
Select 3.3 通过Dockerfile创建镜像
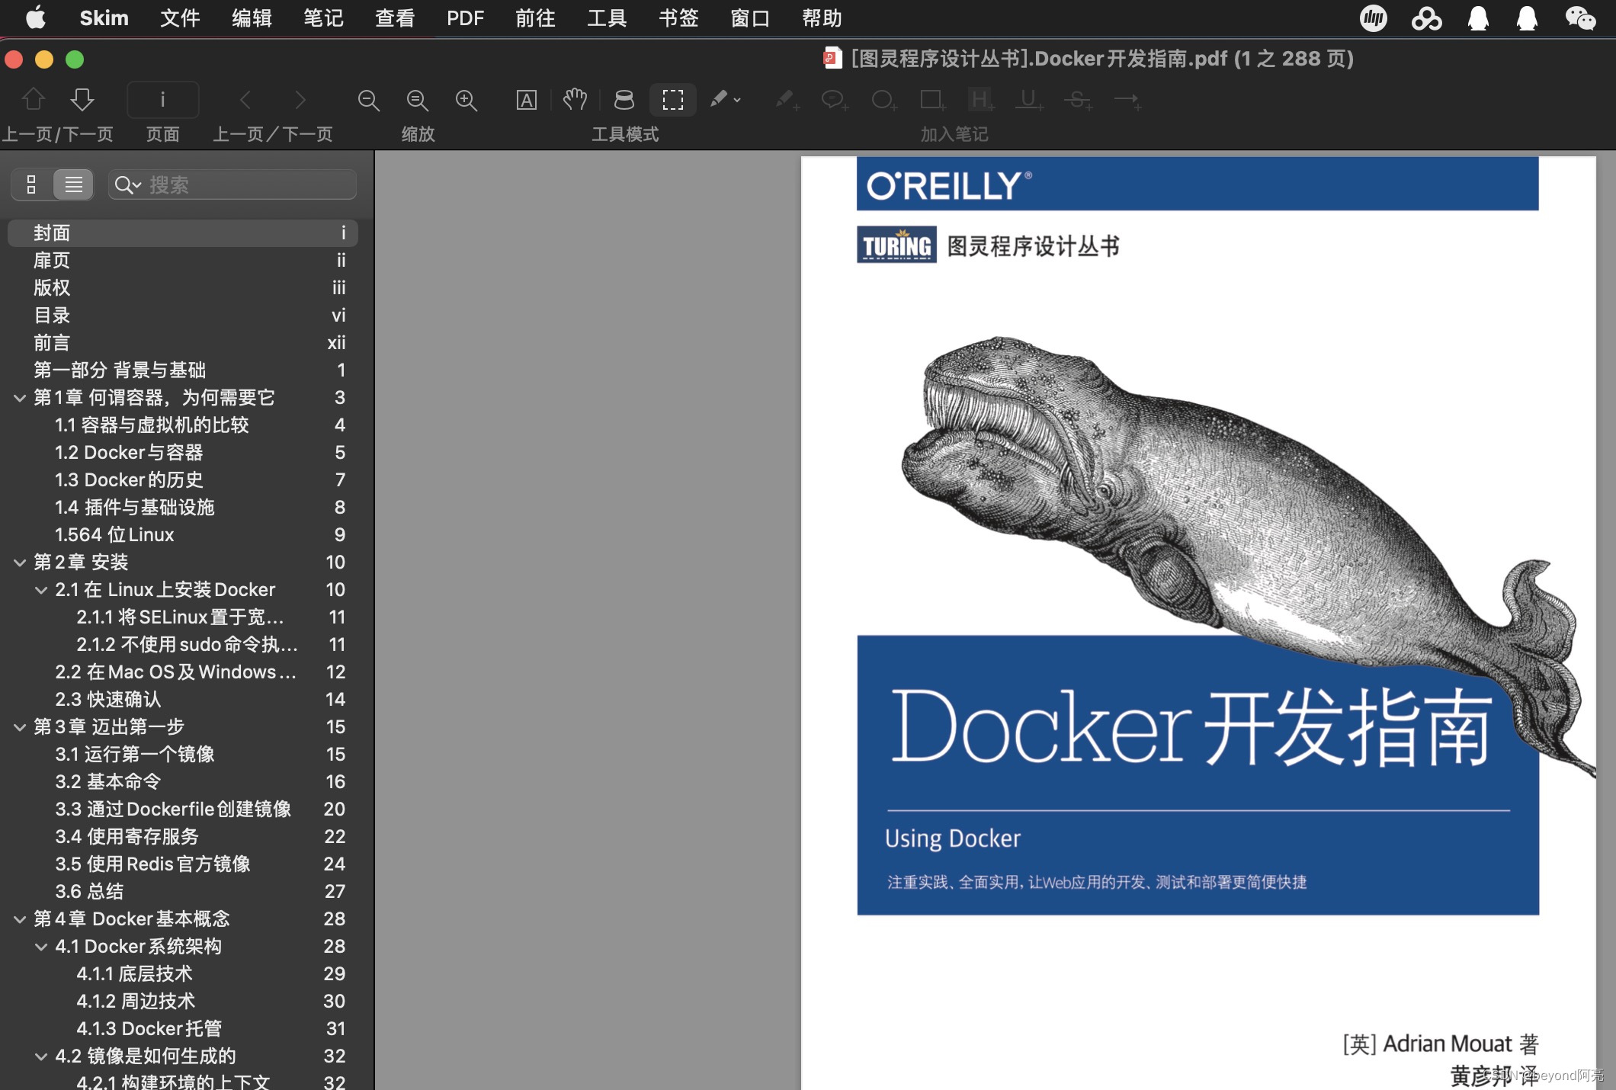point(183,809)
